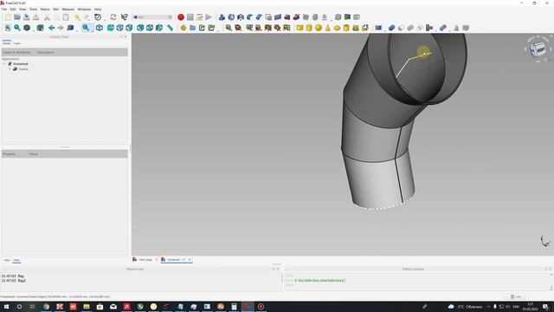Navigate back with the left arrow icon
Viewport: 554px width, 312px height.
point(52,28)
